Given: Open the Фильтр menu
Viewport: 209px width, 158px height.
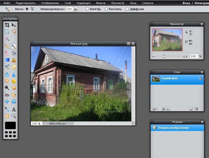Looking at the screenshot, I should [x=101, y=3].
